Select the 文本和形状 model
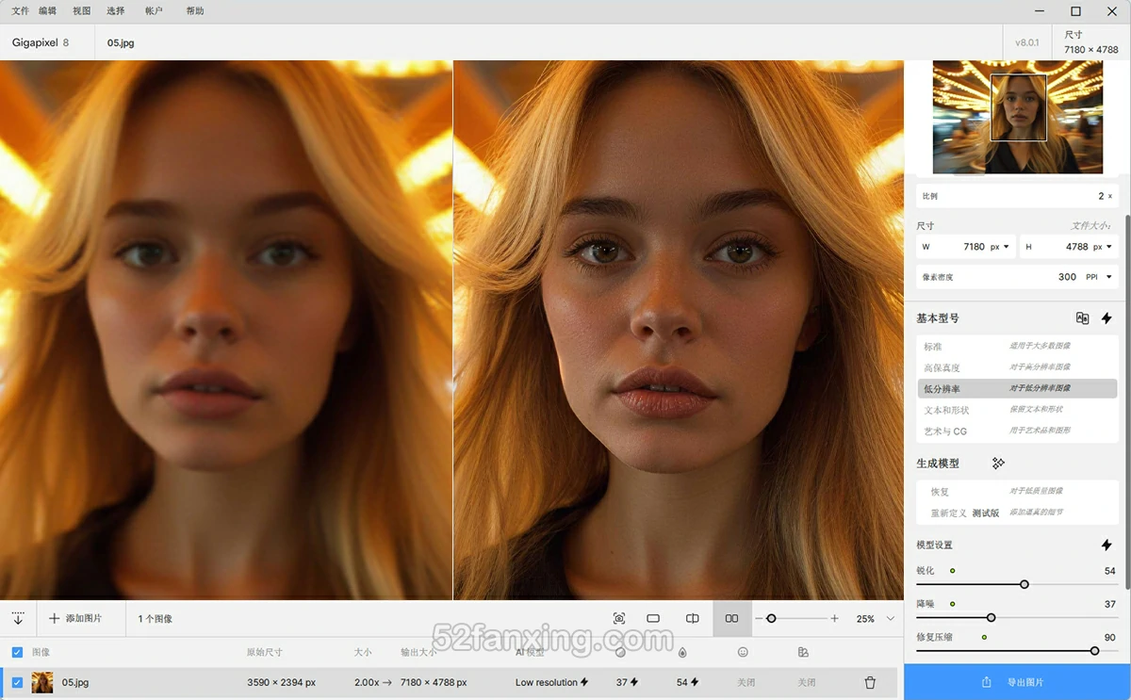The image size is (1131, 700). [1017, 410]
